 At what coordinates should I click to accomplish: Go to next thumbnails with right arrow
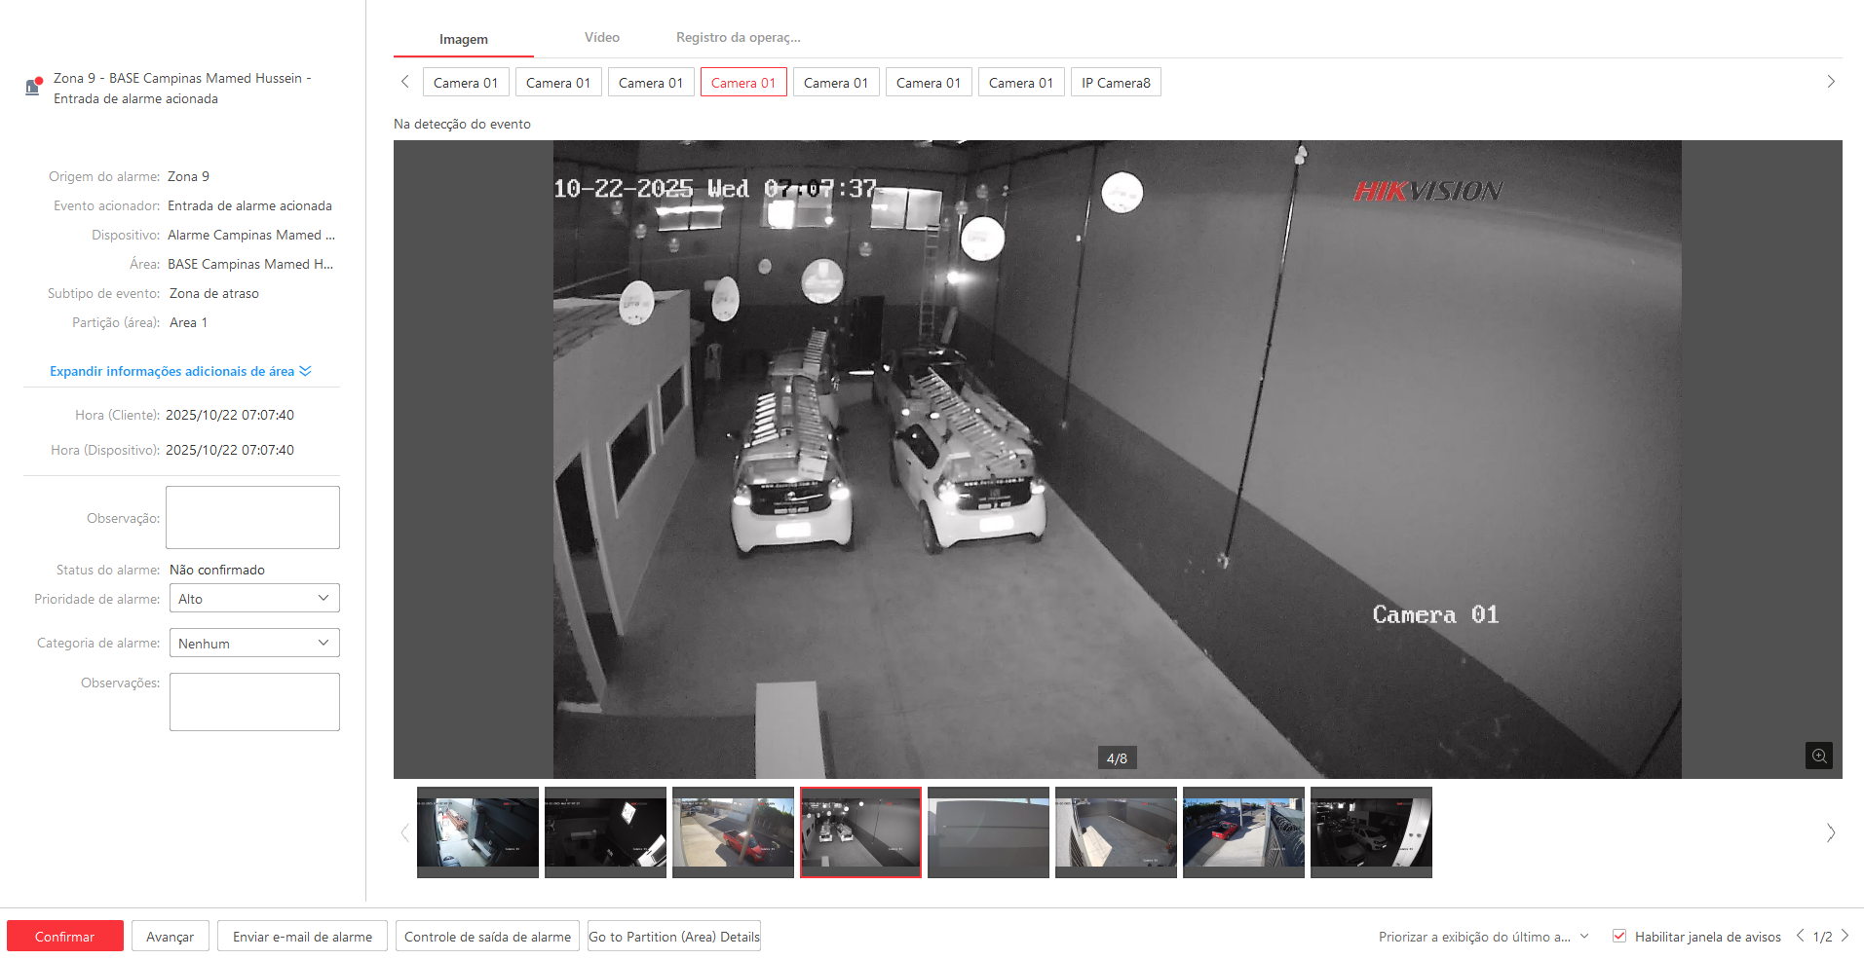tap(1830, 832)
